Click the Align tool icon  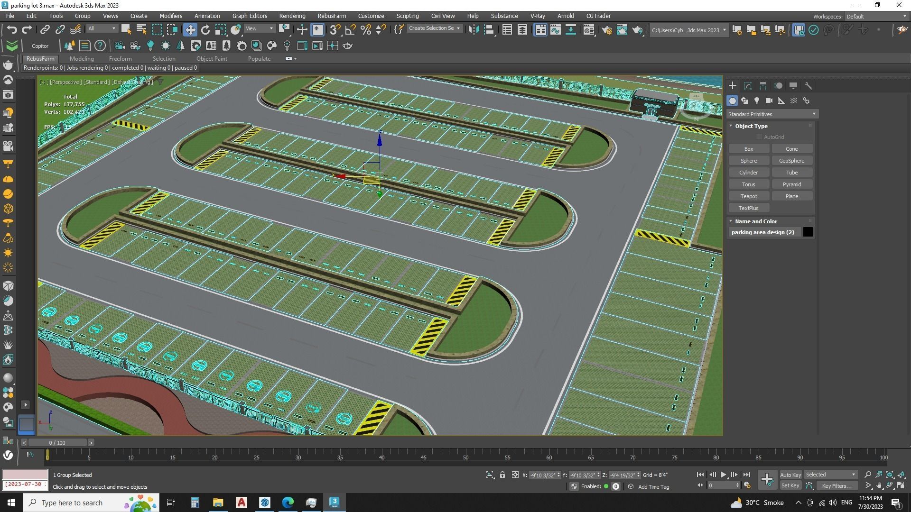489,29
